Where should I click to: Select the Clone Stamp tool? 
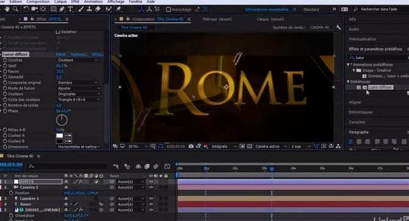(x=89, y=9)
